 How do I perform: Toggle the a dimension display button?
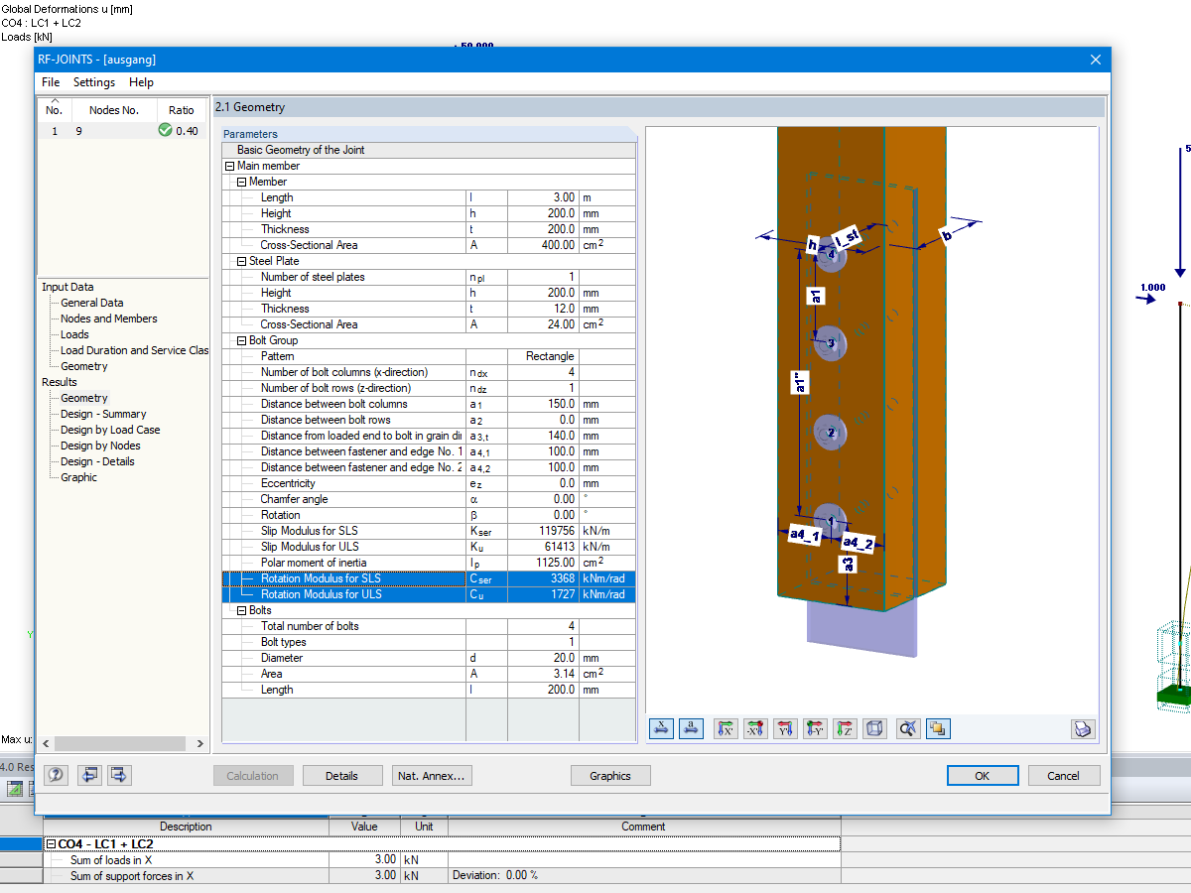pyautogui.click(x=691, y=728)
